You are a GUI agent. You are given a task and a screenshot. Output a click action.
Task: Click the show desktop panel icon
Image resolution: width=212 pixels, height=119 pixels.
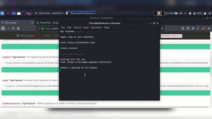pyautogui.click(x=14, y=13)
